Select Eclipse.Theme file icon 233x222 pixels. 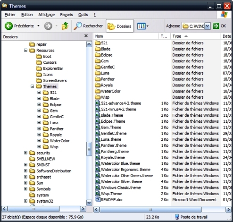(x=98, y=121)
